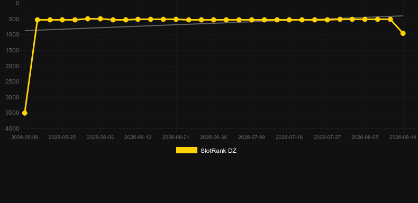Select the data point above 2026-07-09

[x=251, y=20]
